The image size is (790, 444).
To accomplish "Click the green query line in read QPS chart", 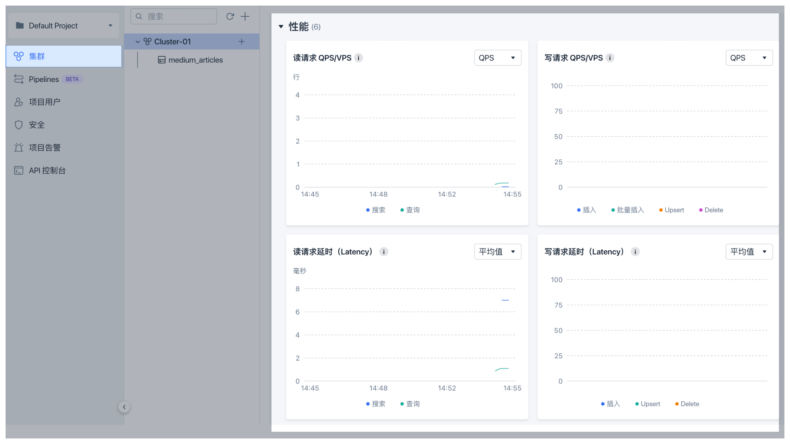I will (502, 183).
